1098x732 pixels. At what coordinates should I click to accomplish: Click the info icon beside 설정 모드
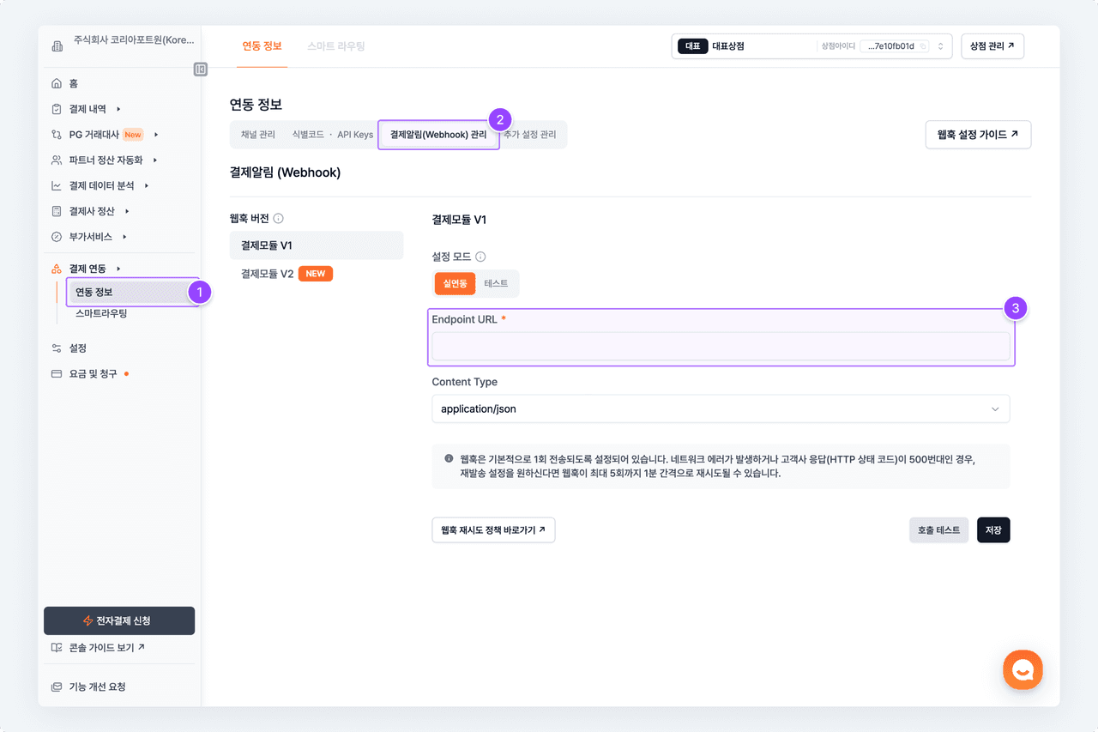click(480, 257)
